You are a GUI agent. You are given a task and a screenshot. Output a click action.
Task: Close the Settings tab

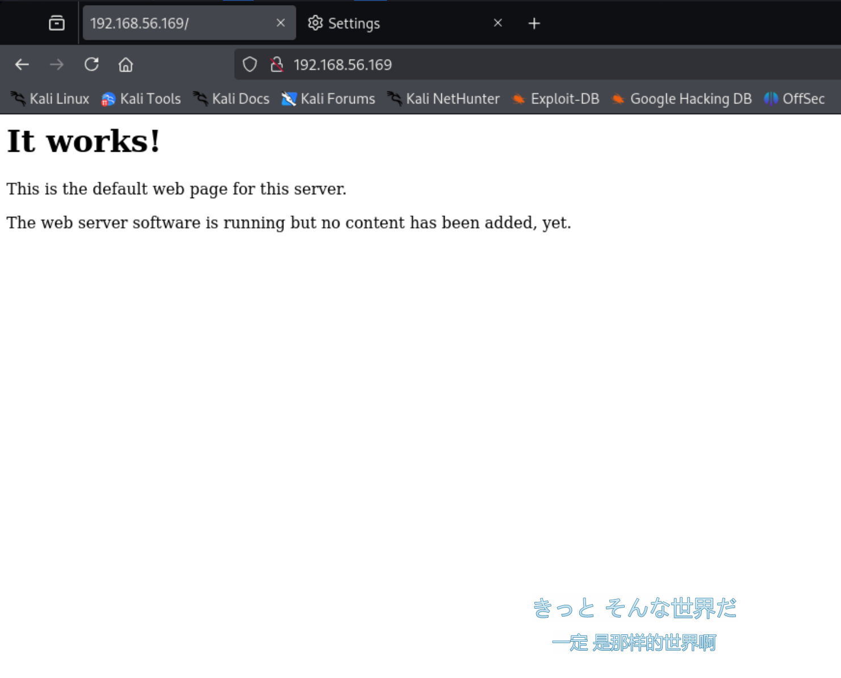[498, 23]
